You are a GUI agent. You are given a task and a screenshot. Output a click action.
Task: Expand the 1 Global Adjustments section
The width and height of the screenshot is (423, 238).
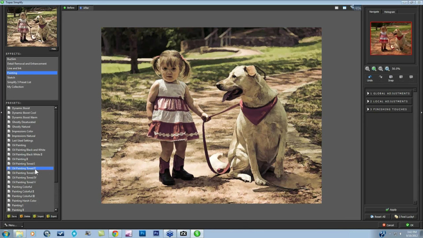(x=389, y=94)
